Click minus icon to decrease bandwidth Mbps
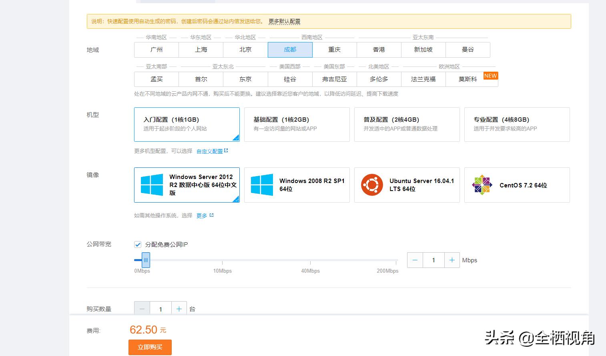606x356 pixels. tap(415, 260)
